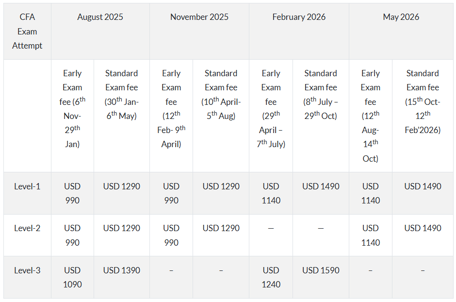Click USD 1240 in Level-3 row
The image size is (456, 302).
(271, 277)
